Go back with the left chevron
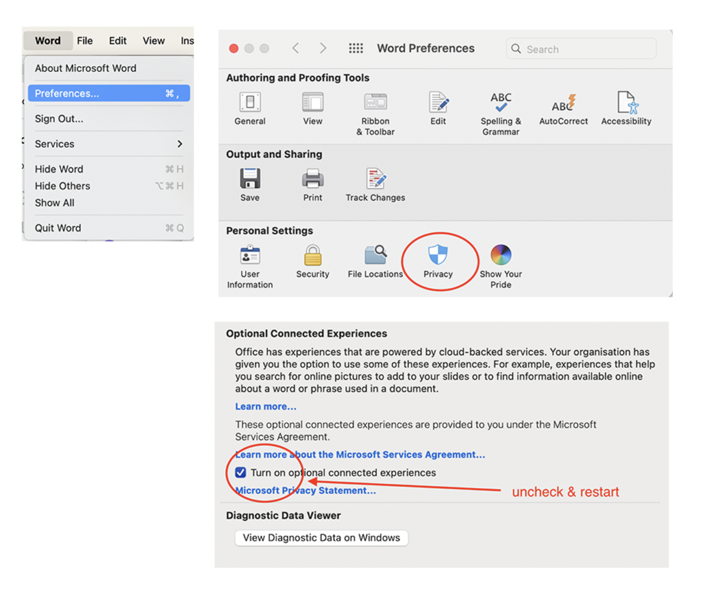 click(295, 49)
